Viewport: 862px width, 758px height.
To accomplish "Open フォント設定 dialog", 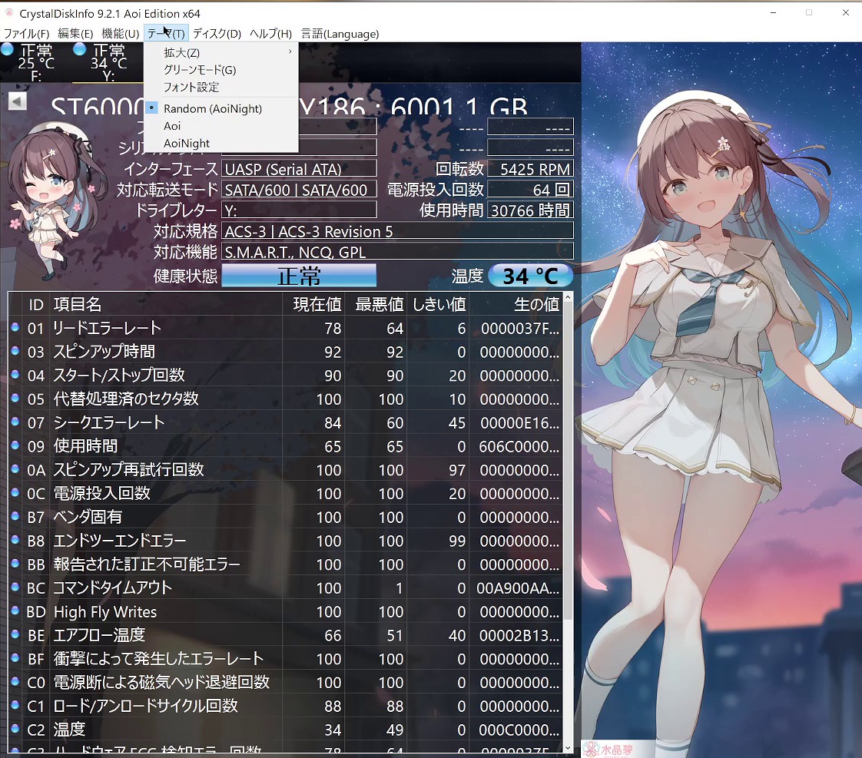I will (221, 87).
